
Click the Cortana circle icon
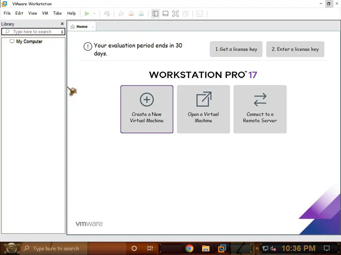134,248
